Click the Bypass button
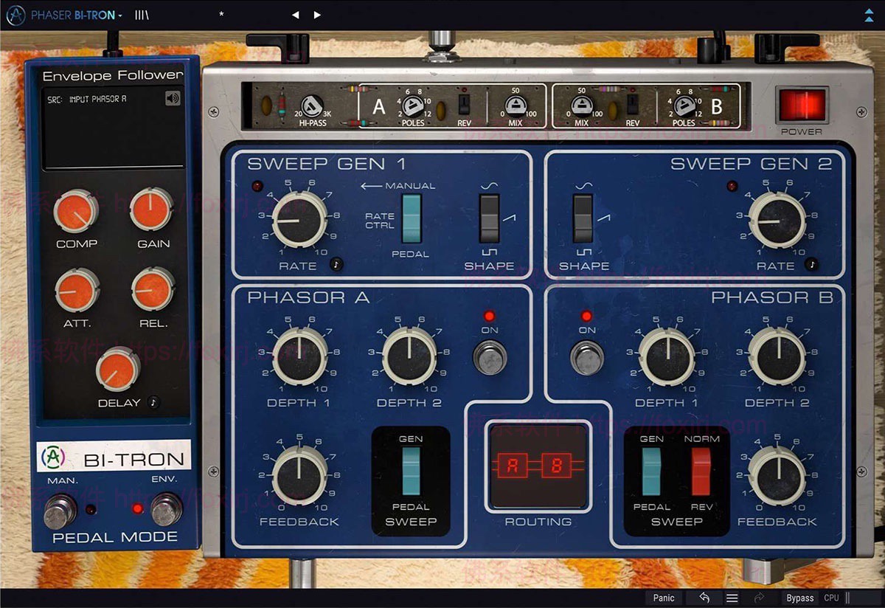The image size is (885, 608). [799, 598]
